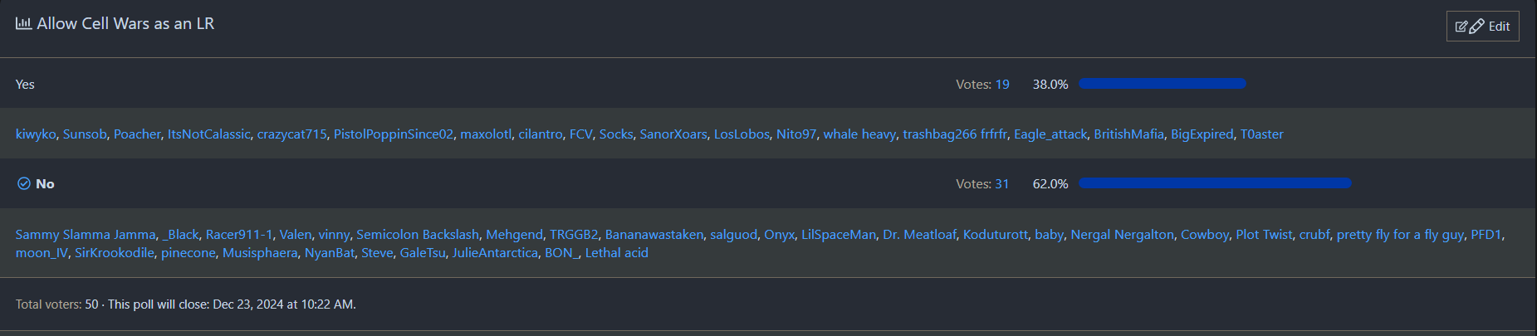Select the No poll option label
The height and width of the screenshot is (336, 1537).
(x=45, y=184)
